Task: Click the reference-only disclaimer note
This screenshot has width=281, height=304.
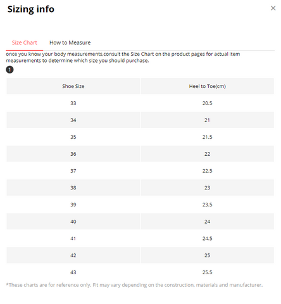Action: 134,285
